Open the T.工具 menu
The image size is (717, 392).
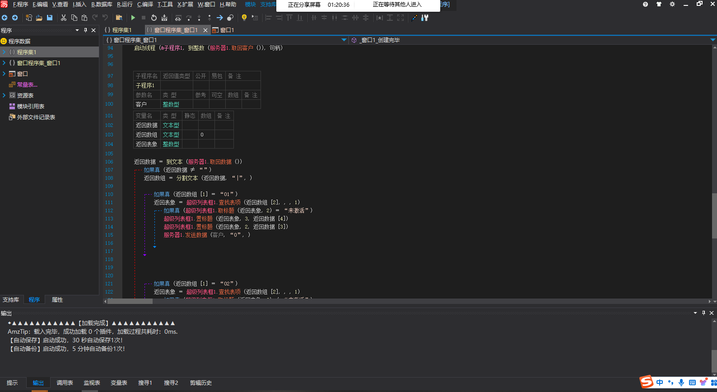tap(165, 5)
